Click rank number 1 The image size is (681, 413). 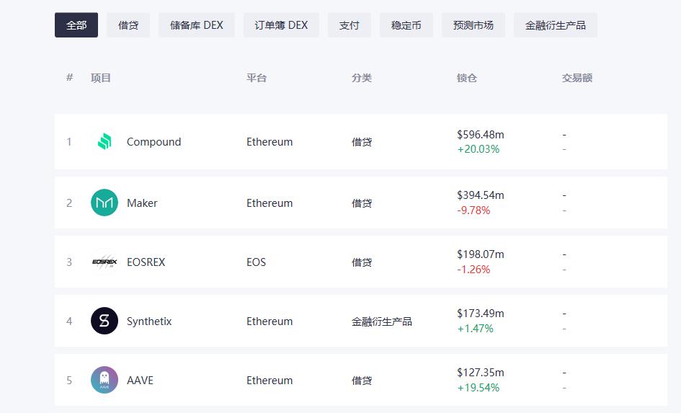click(69, 142)
